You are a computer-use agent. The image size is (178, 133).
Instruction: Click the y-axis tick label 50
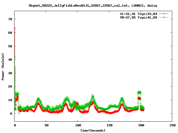click(10, 46)
